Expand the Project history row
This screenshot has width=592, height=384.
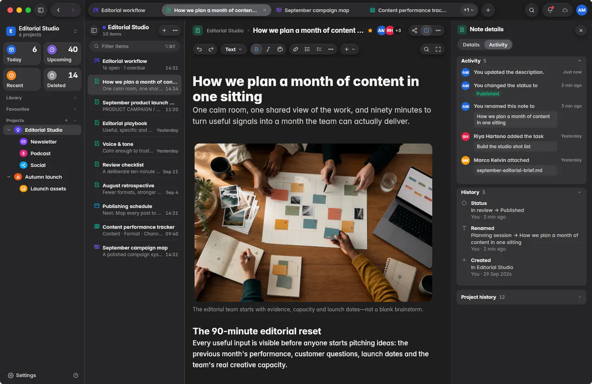click(x=521, y=297)
